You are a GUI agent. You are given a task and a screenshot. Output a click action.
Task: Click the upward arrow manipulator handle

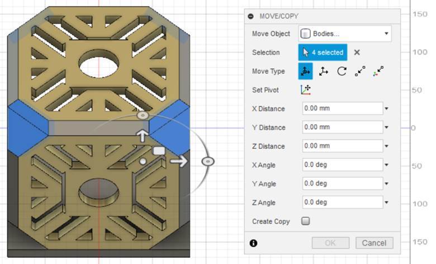pyautogui.click(x=142, y=135)
